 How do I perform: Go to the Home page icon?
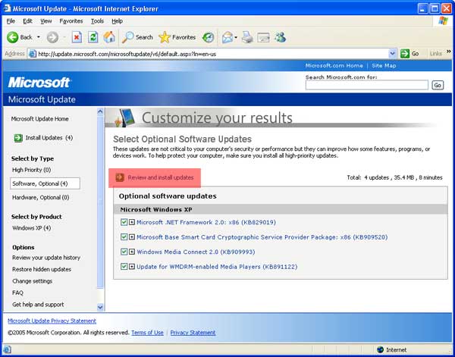(x=109, y=37)
